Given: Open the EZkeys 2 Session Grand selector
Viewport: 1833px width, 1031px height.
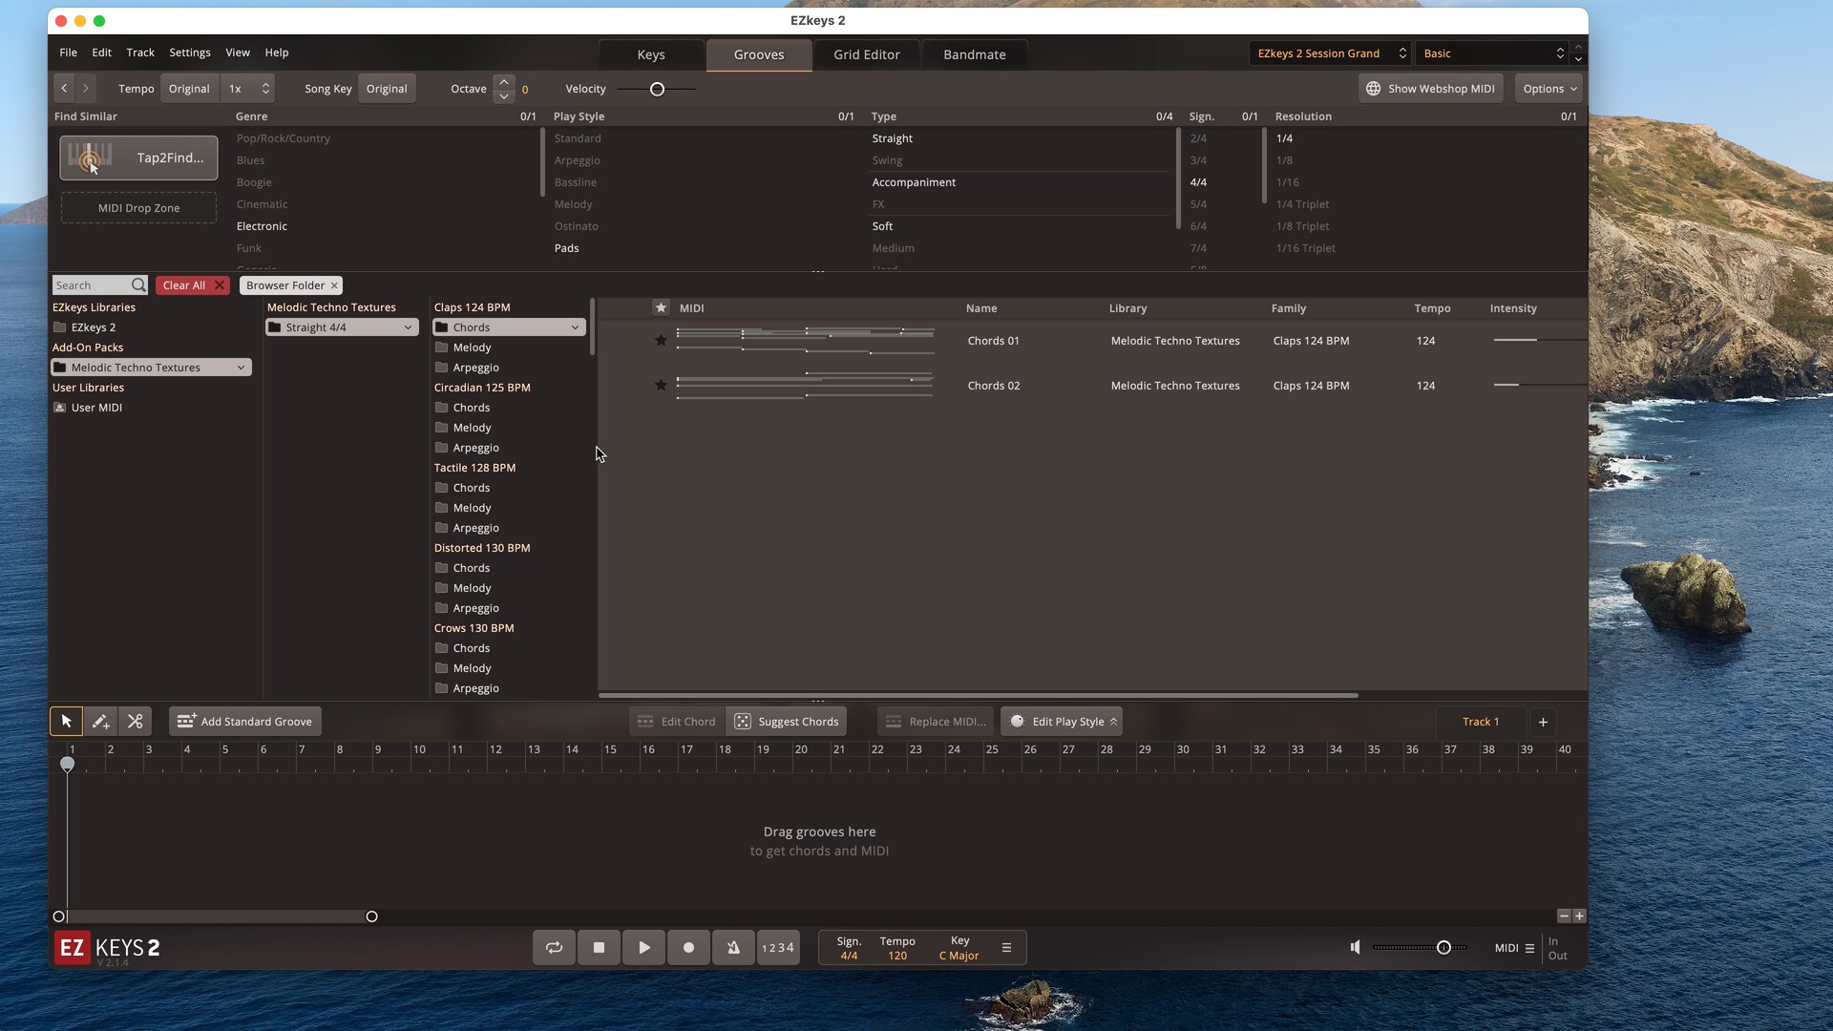Looking at the screenshot, I should click(x=1329, y=53).
